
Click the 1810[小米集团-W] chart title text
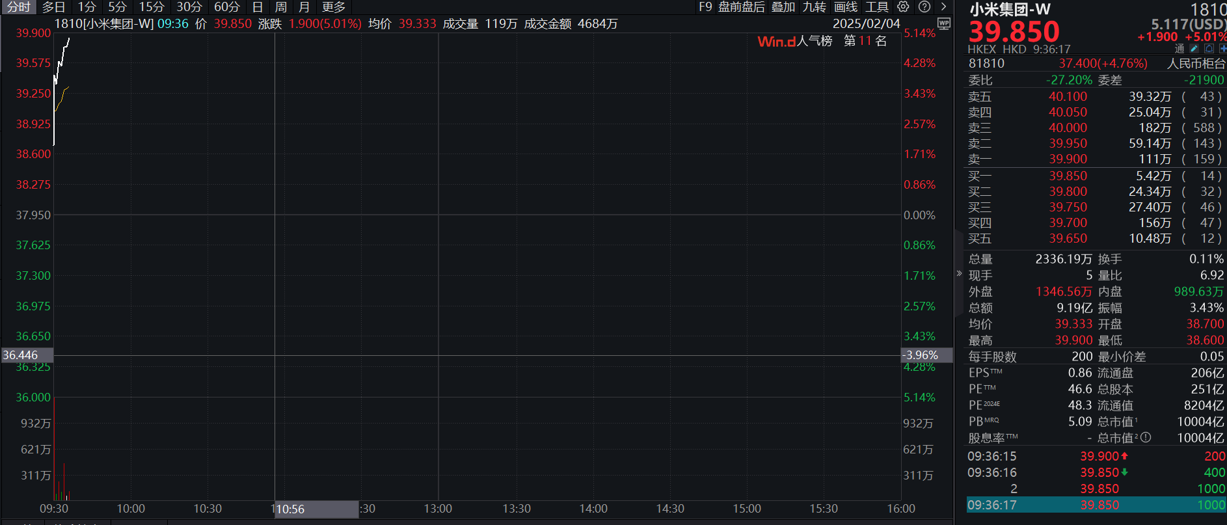pos(104,23)
